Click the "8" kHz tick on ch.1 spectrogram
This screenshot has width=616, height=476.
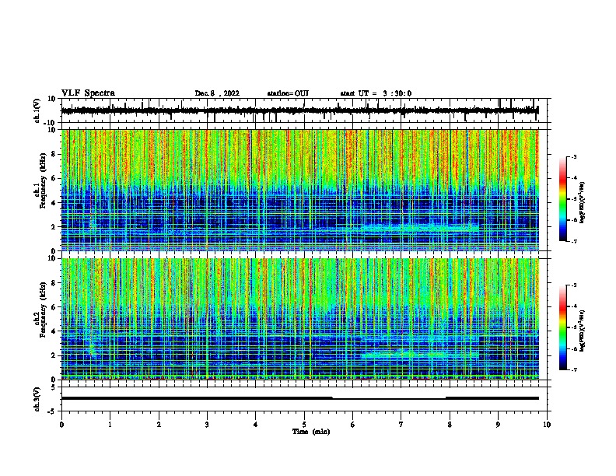coord(54,154)
